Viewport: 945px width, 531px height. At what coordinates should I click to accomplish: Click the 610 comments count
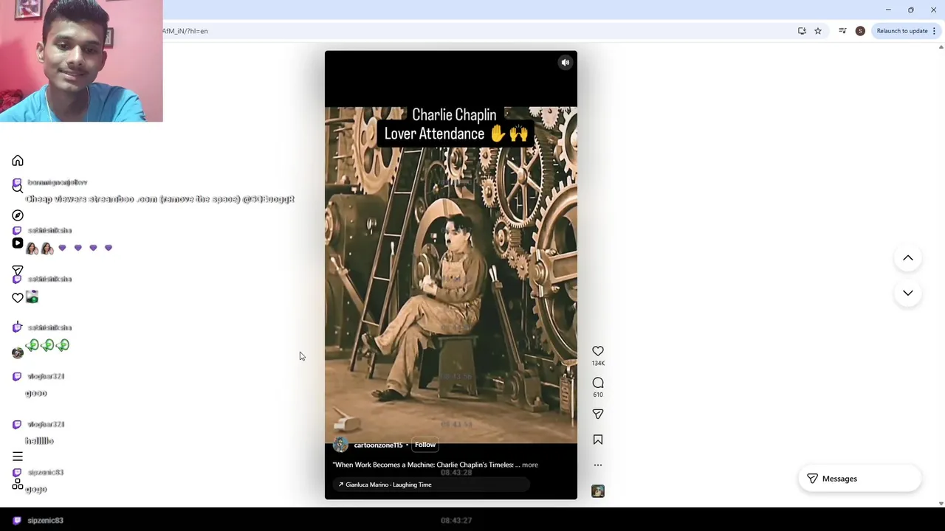click(598, 395)
